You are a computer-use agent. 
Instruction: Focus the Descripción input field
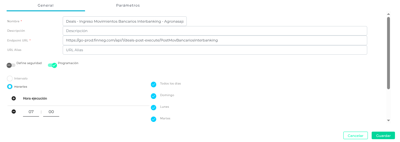215,31
